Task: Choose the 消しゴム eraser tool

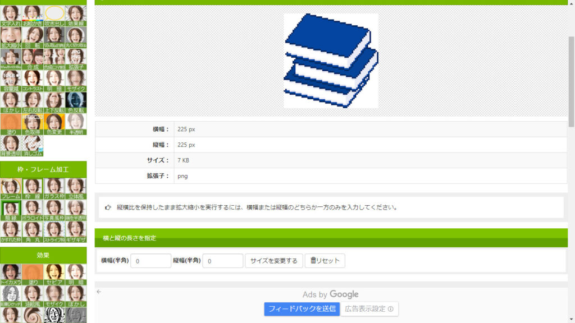Action: tap(33, 146)
